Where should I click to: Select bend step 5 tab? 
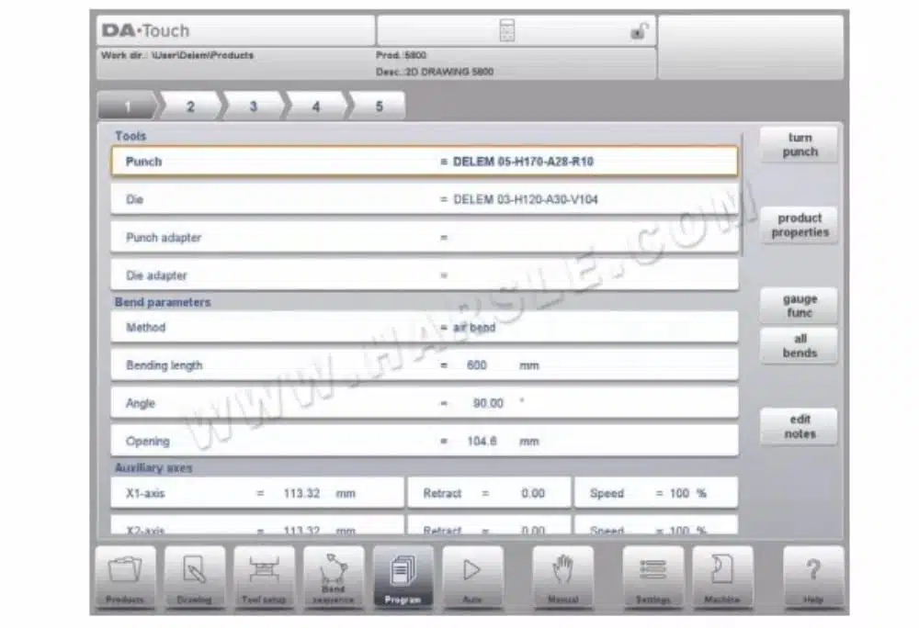point(379,106)
